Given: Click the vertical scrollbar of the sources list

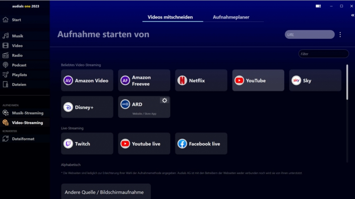Looking at the screenshot, I should 347,82.
